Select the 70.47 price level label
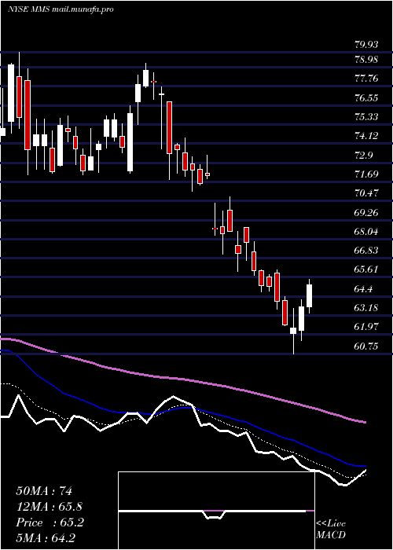Screen dimensions: 393x550 (x=367, y=192)
